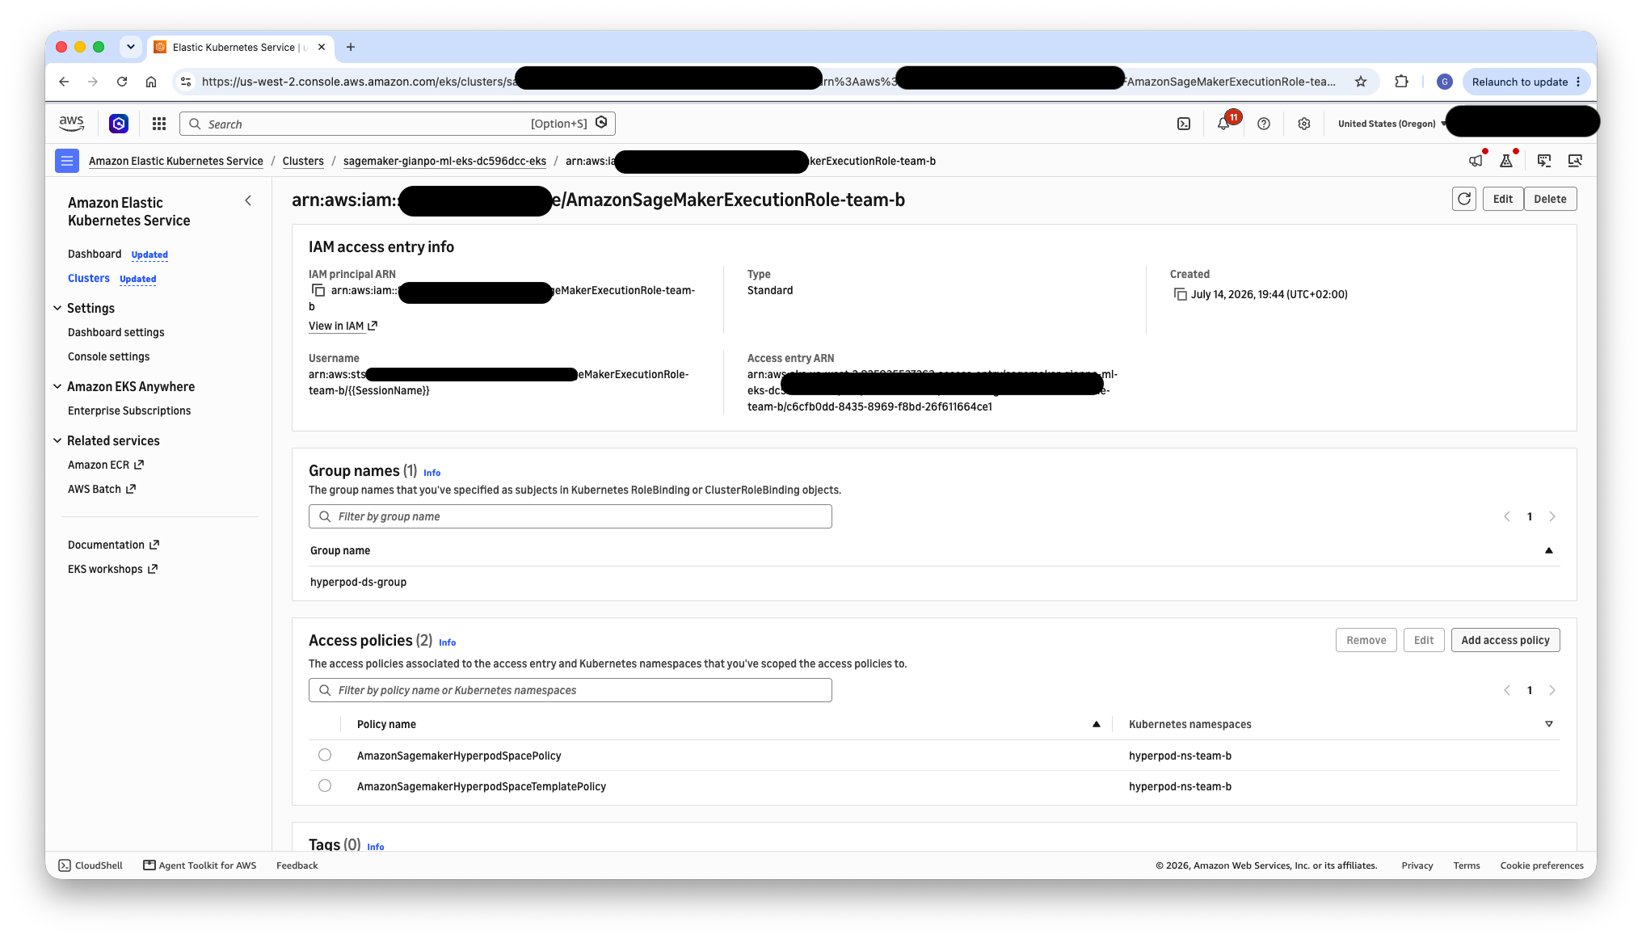This screenshot has height=939, width=1642.
Task: Open the Chrome profile avatar
Action: tap(1445, 82)
